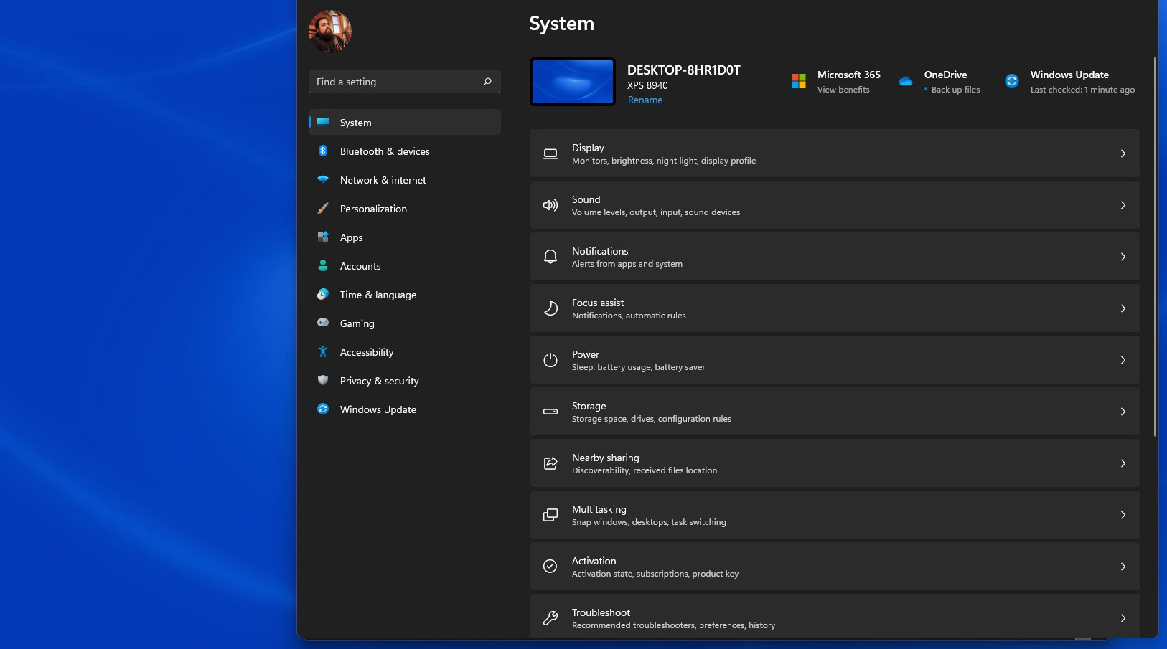Click the Microsoft 365 logo icon
Screen dimensions: 1167x649
click(x=799, y=81)
